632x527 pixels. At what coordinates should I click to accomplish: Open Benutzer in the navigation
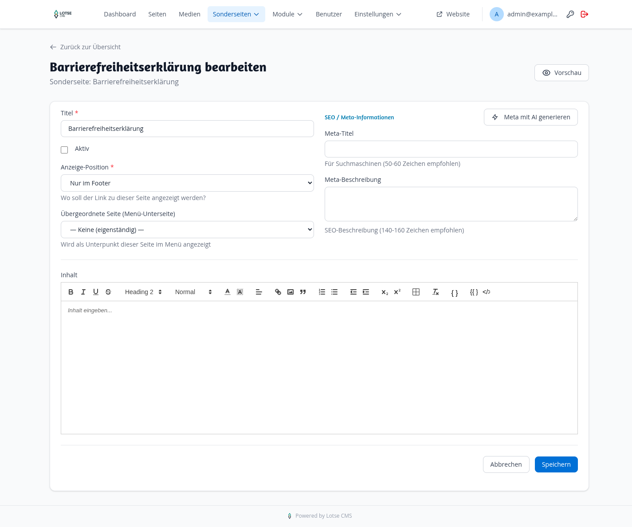pos(329,14)
